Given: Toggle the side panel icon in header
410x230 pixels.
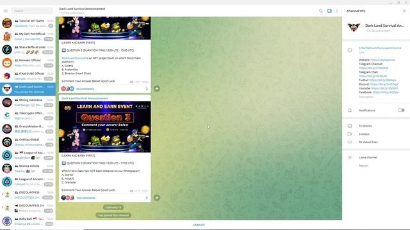Looking at the screenshot, I should coord(329,11).
